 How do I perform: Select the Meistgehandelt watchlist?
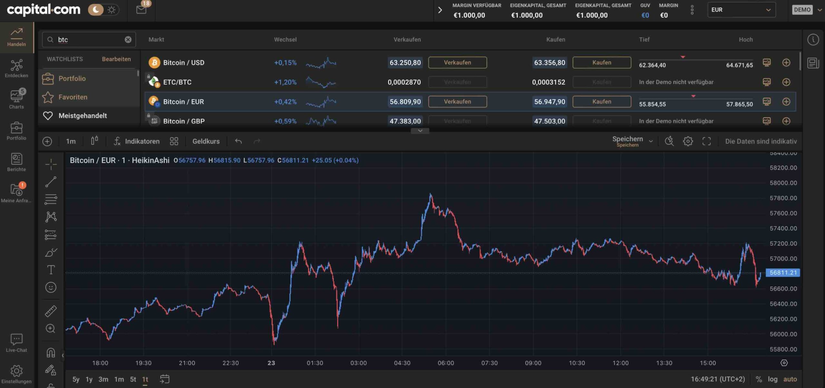click(x=89, y=116)
